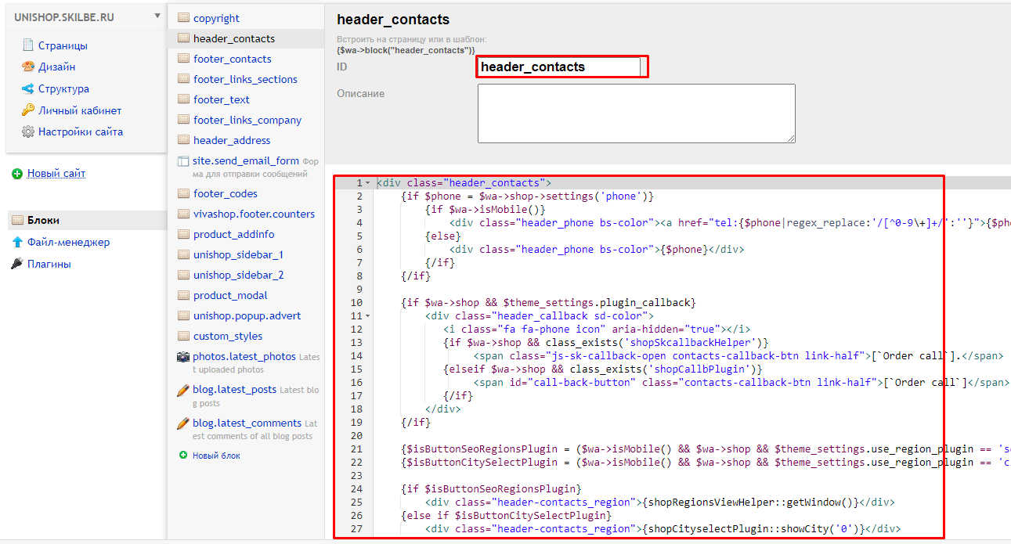The height and width of the screenshot is (544, 1011).
Task: Click the Описание description textarea
Action: click(x=636, y=113)
